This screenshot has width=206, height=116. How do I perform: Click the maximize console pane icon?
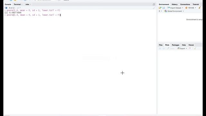point(154,5)
